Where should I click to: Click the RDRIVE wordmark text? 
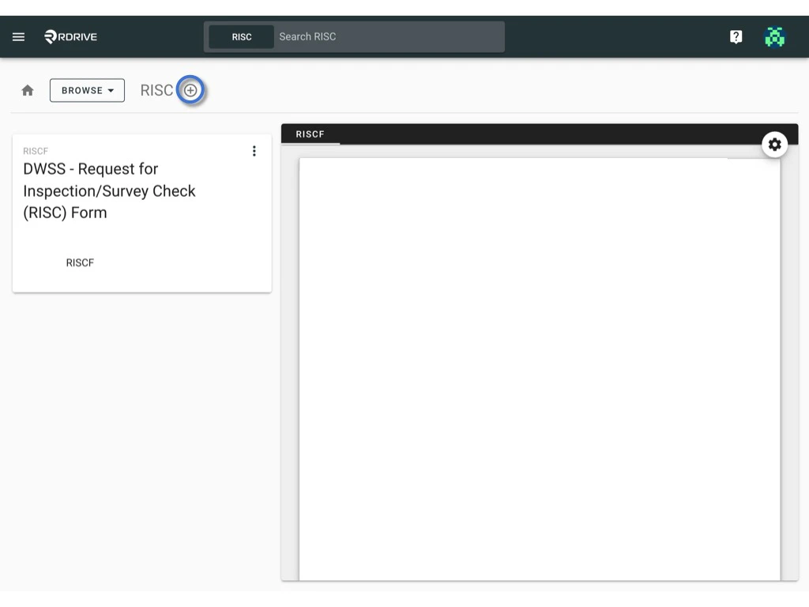point(75,36)
